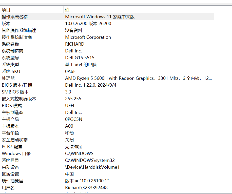Select the BIOS 模式 row label
The width and height of the screenshot is (232, 194).
point(12,106)
